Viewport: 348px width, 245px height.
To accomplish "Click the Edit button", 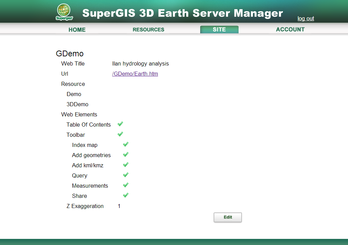I will click(228, 217).
